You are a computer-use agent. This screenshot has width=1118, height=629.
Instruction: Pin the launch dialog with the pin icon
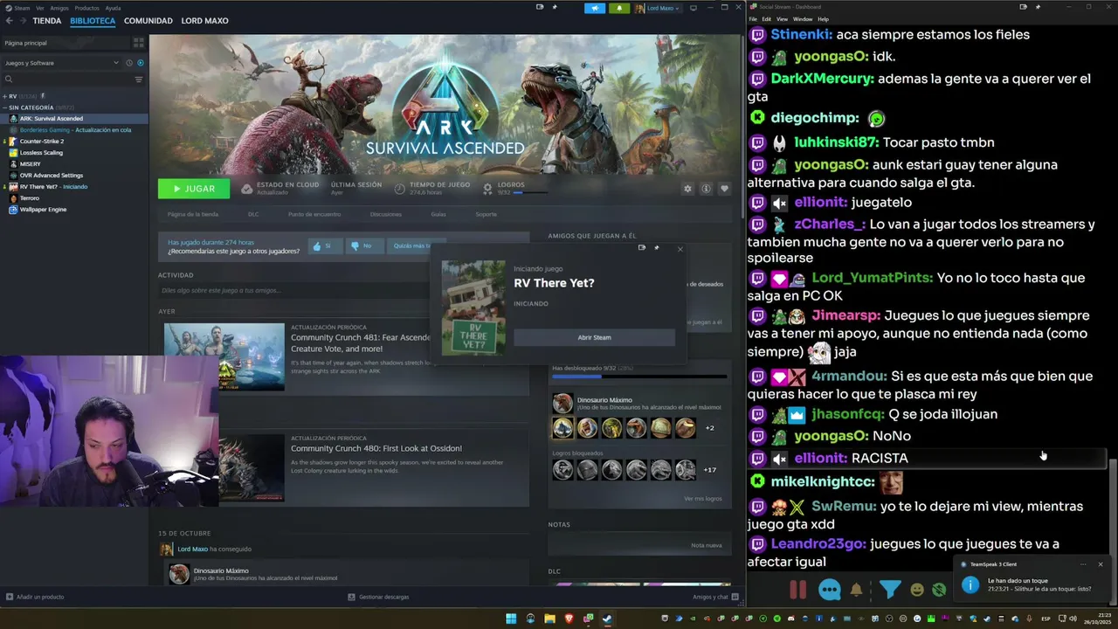[657, 248]
